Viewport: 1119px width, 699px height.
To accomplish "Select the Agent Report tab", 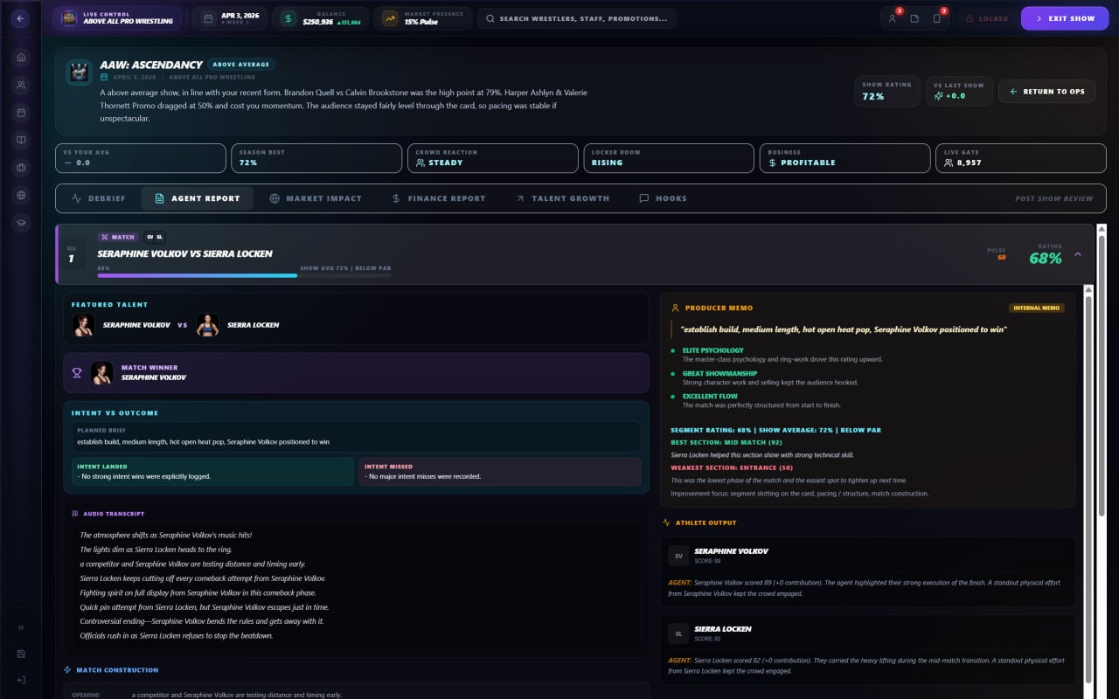I will point(197,198).
